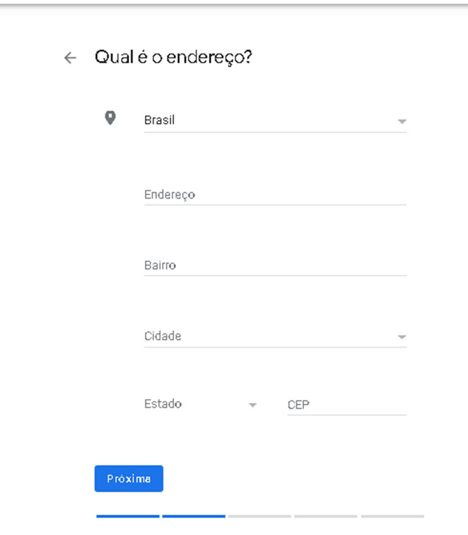The height and width of the screenshot is (535, 468).
Task: Click the map pin location icon
Action: 110,118
